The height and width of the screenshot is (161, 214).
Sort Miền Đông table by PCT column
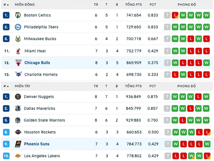153,5
